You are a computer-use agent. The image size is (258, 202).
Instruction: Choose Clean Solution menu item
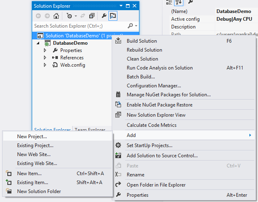(184, 59)
